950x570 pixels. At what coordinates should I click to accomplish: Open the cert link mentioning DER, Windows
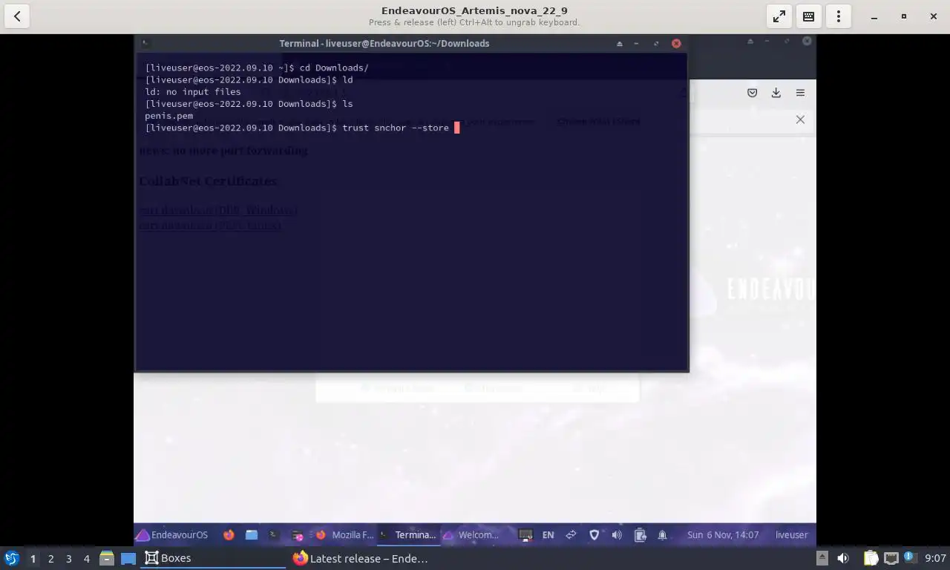218,211
